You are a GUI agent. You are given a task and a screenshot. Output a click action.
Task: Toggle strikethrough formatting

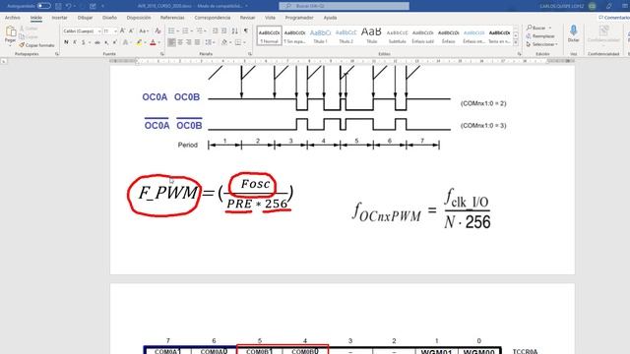click(97, 42)
